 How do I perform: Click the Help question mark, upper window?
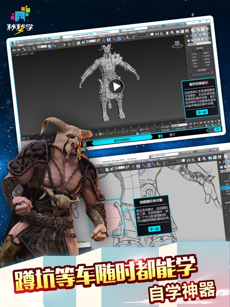click(x=182, y=24)
